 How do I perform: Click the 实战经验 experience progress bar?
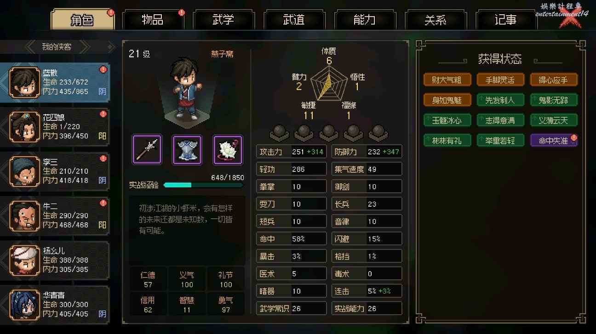[203, 185]
